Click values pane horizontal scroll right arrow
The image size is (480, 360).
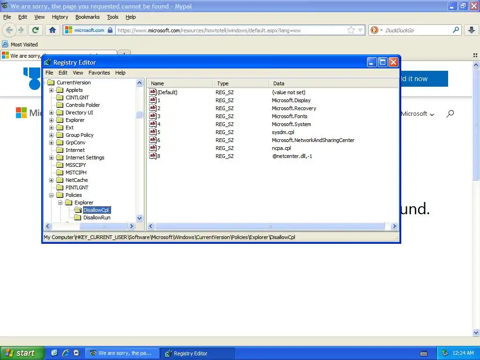point(394,226)
